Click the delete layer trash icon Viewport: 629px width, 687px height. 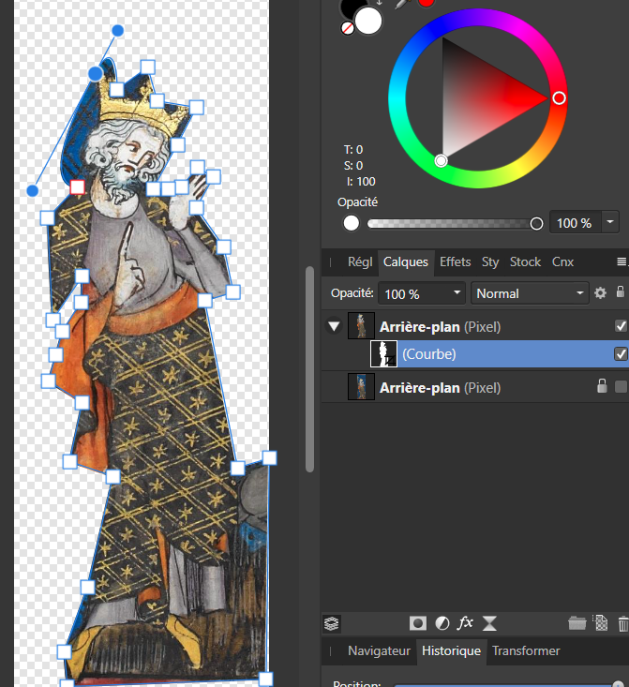click(622, 623)
